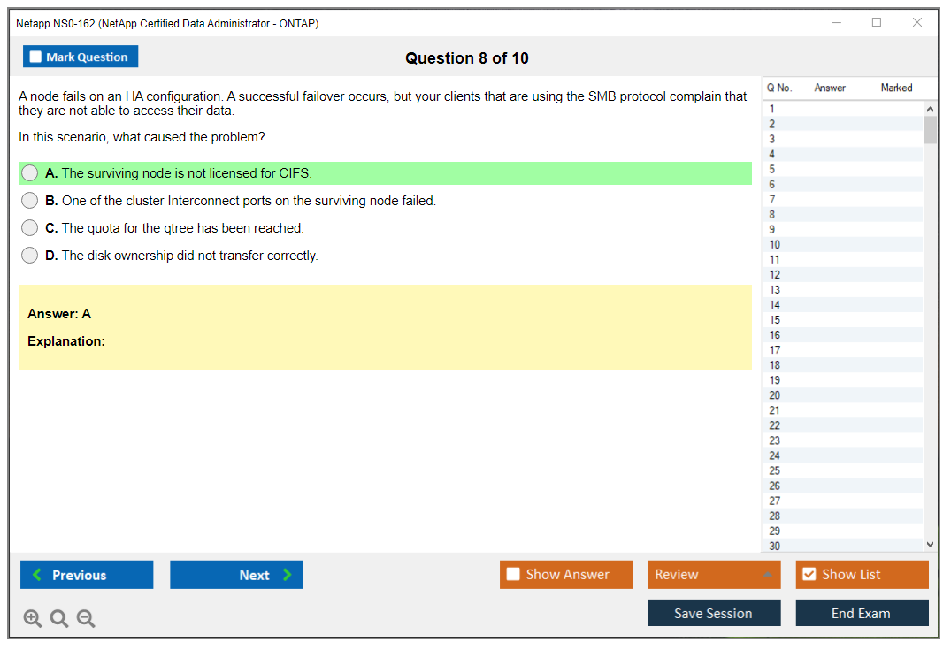Screen dimensions: 951x650
Task: Choose option B cluster interconnect ports
Action: tap(30, 201)
